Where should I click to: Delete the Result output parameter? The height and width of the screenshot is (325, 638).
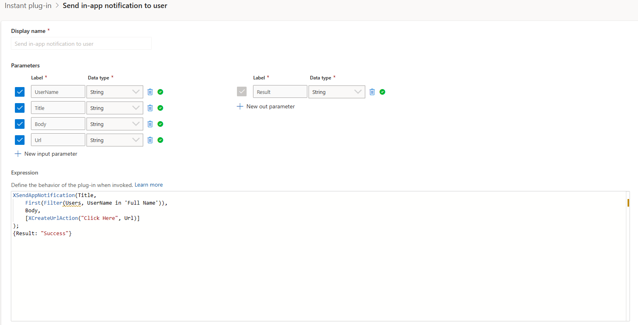[372, 92]
